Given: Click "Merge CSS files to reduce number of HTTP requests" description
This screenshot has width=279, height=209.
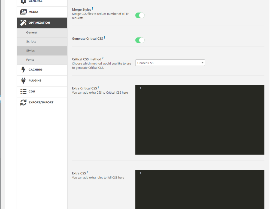Looking at the screenshot, I should coord(100,16).
